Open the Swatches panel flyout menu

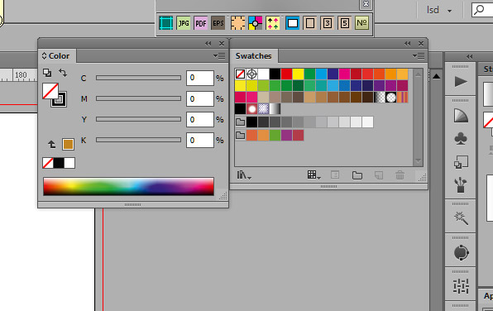(419, 56)
